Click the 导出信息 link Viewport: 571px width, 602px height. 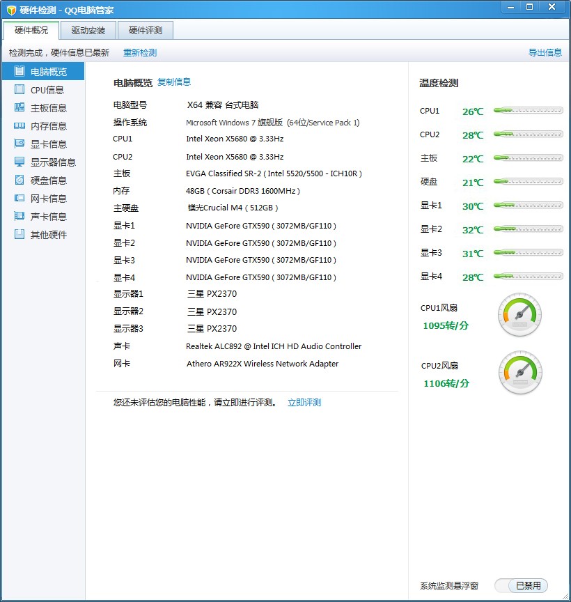point(545,52)
